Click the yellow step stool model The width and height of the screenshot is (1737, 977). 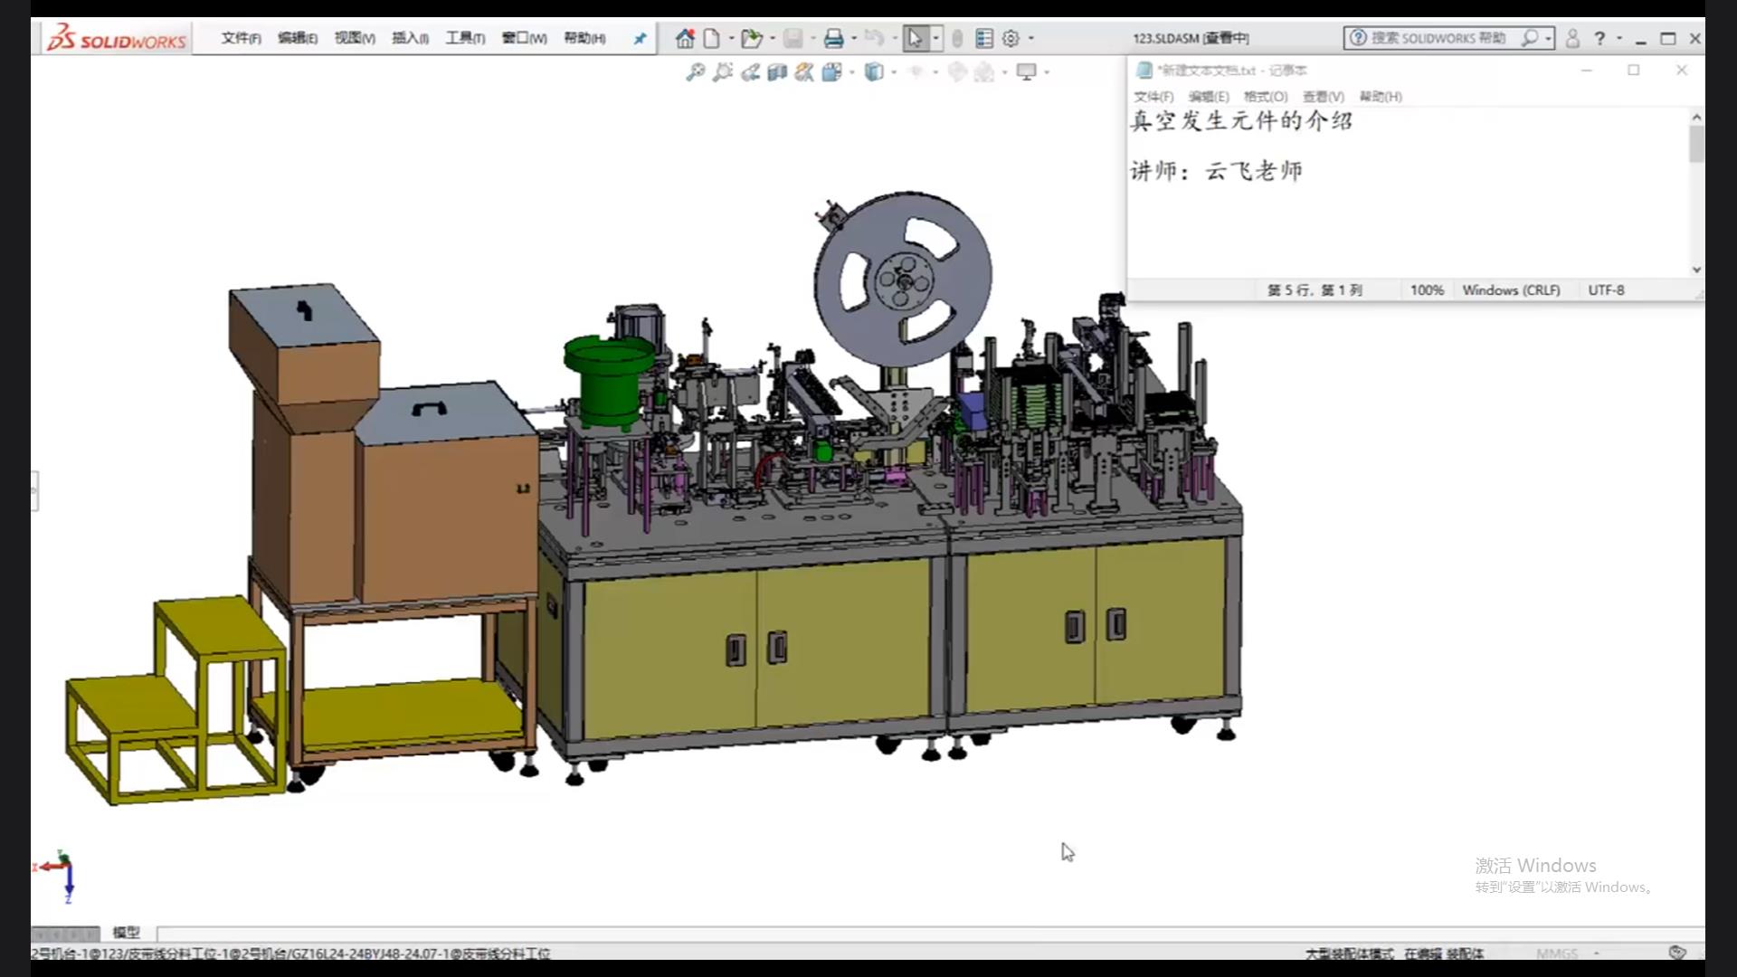pyautogui.click(x=176, y=701)
